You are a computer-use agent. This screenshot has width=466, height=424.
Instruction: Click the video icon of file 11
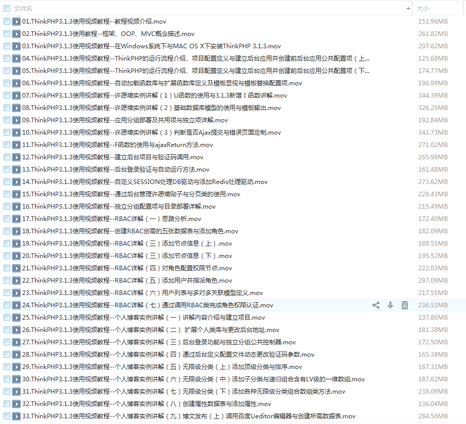16,145
